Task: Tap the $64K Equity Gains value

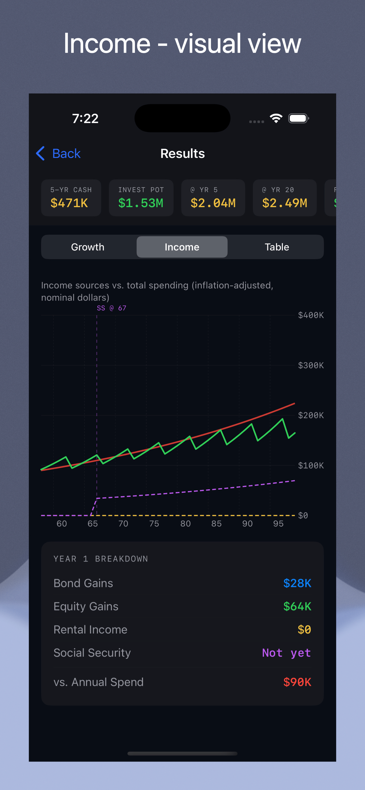Action: (297, 606)
